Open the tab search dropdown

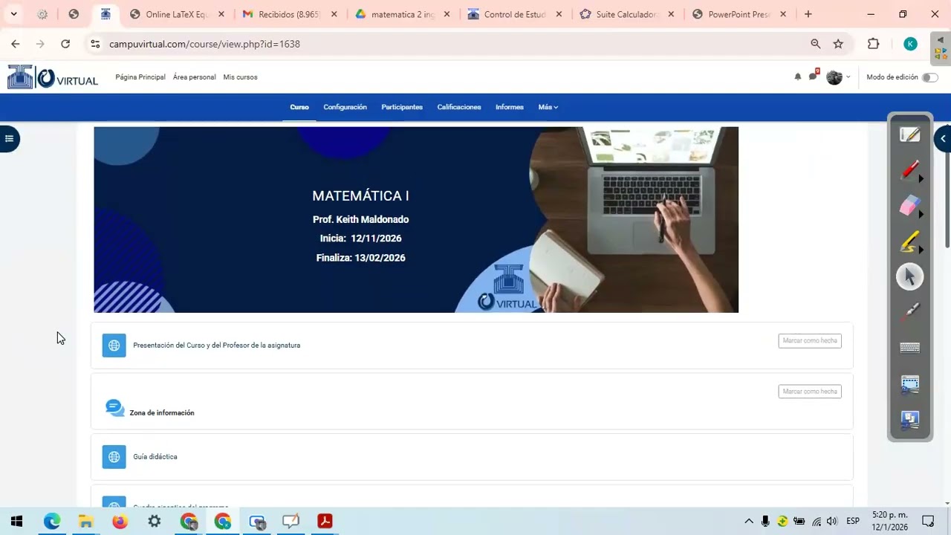(x=13, y=14)
